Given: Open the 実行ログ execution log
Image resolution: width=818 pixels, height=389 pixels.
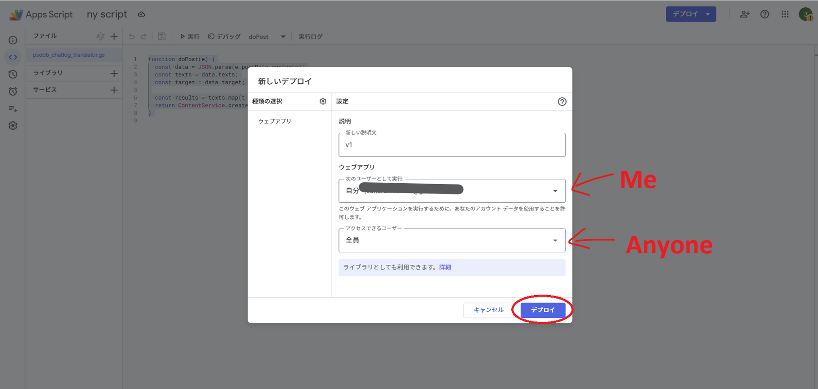Looking at the screenshot, I should (310, 36).
